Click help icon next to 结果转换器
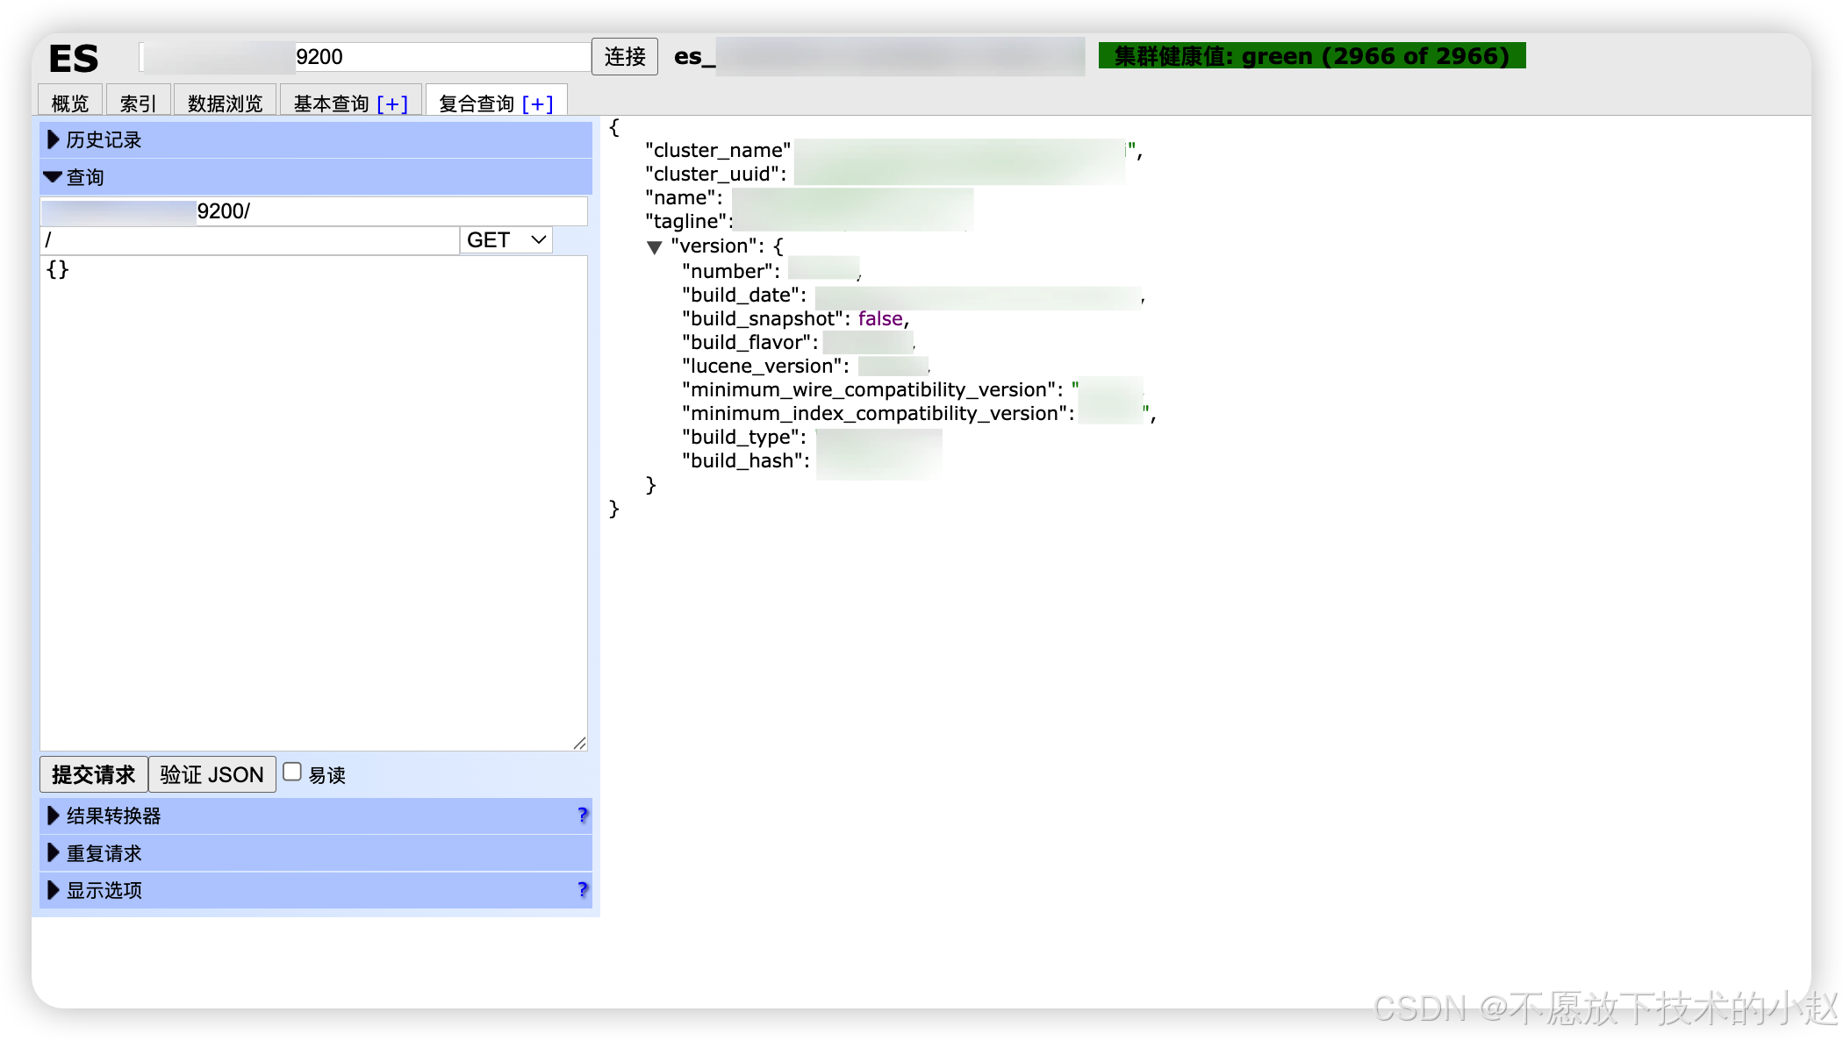 pyautogui.click(x=583, y=816)
